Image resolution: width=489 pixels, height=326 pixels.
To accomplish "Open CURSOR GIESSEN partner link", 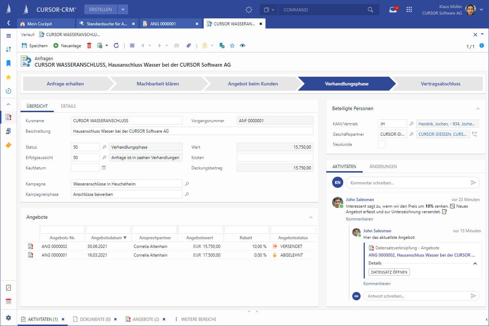I will 443,134.
